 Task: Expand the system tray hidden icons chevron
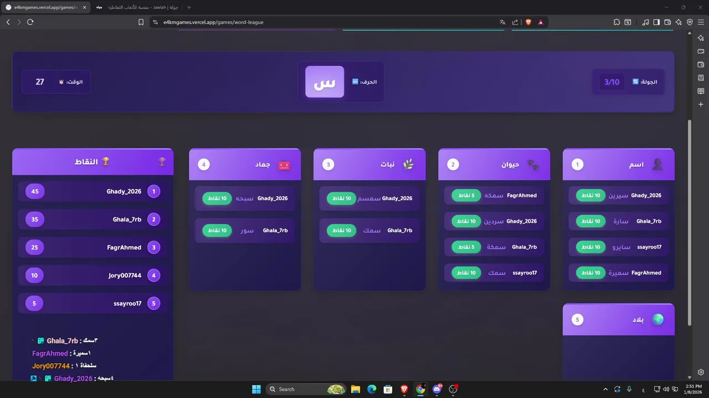pos(605,389)
